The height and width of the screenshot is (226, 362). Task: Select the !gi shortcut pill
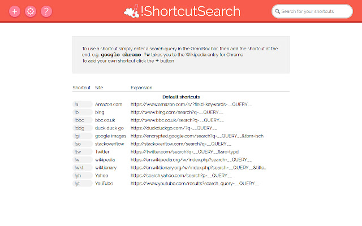(x=83, y=136)
